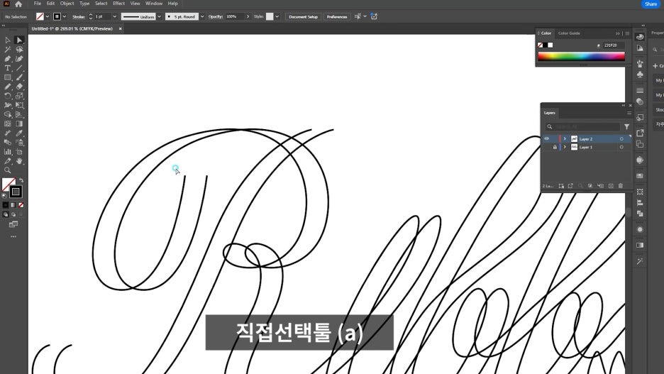Set paint to None in toolbox

(x=21, y=205)
